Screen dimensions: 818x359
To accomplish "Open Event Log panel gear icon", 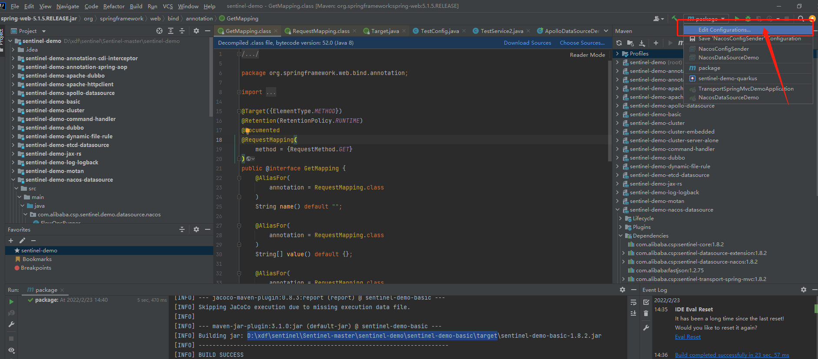I will tap(804, 290).
